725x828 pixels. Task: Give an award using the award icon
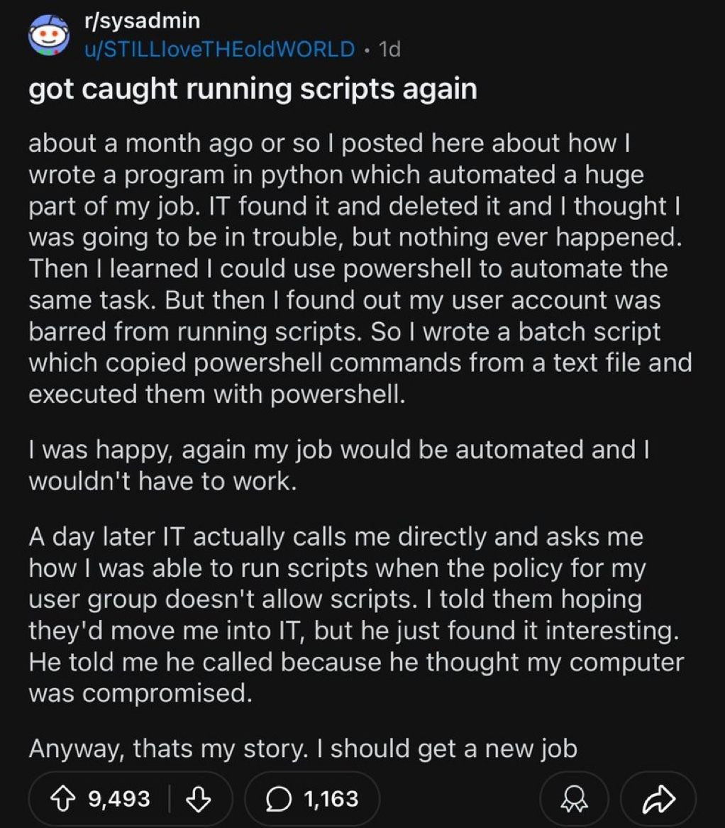click(572, 800)
